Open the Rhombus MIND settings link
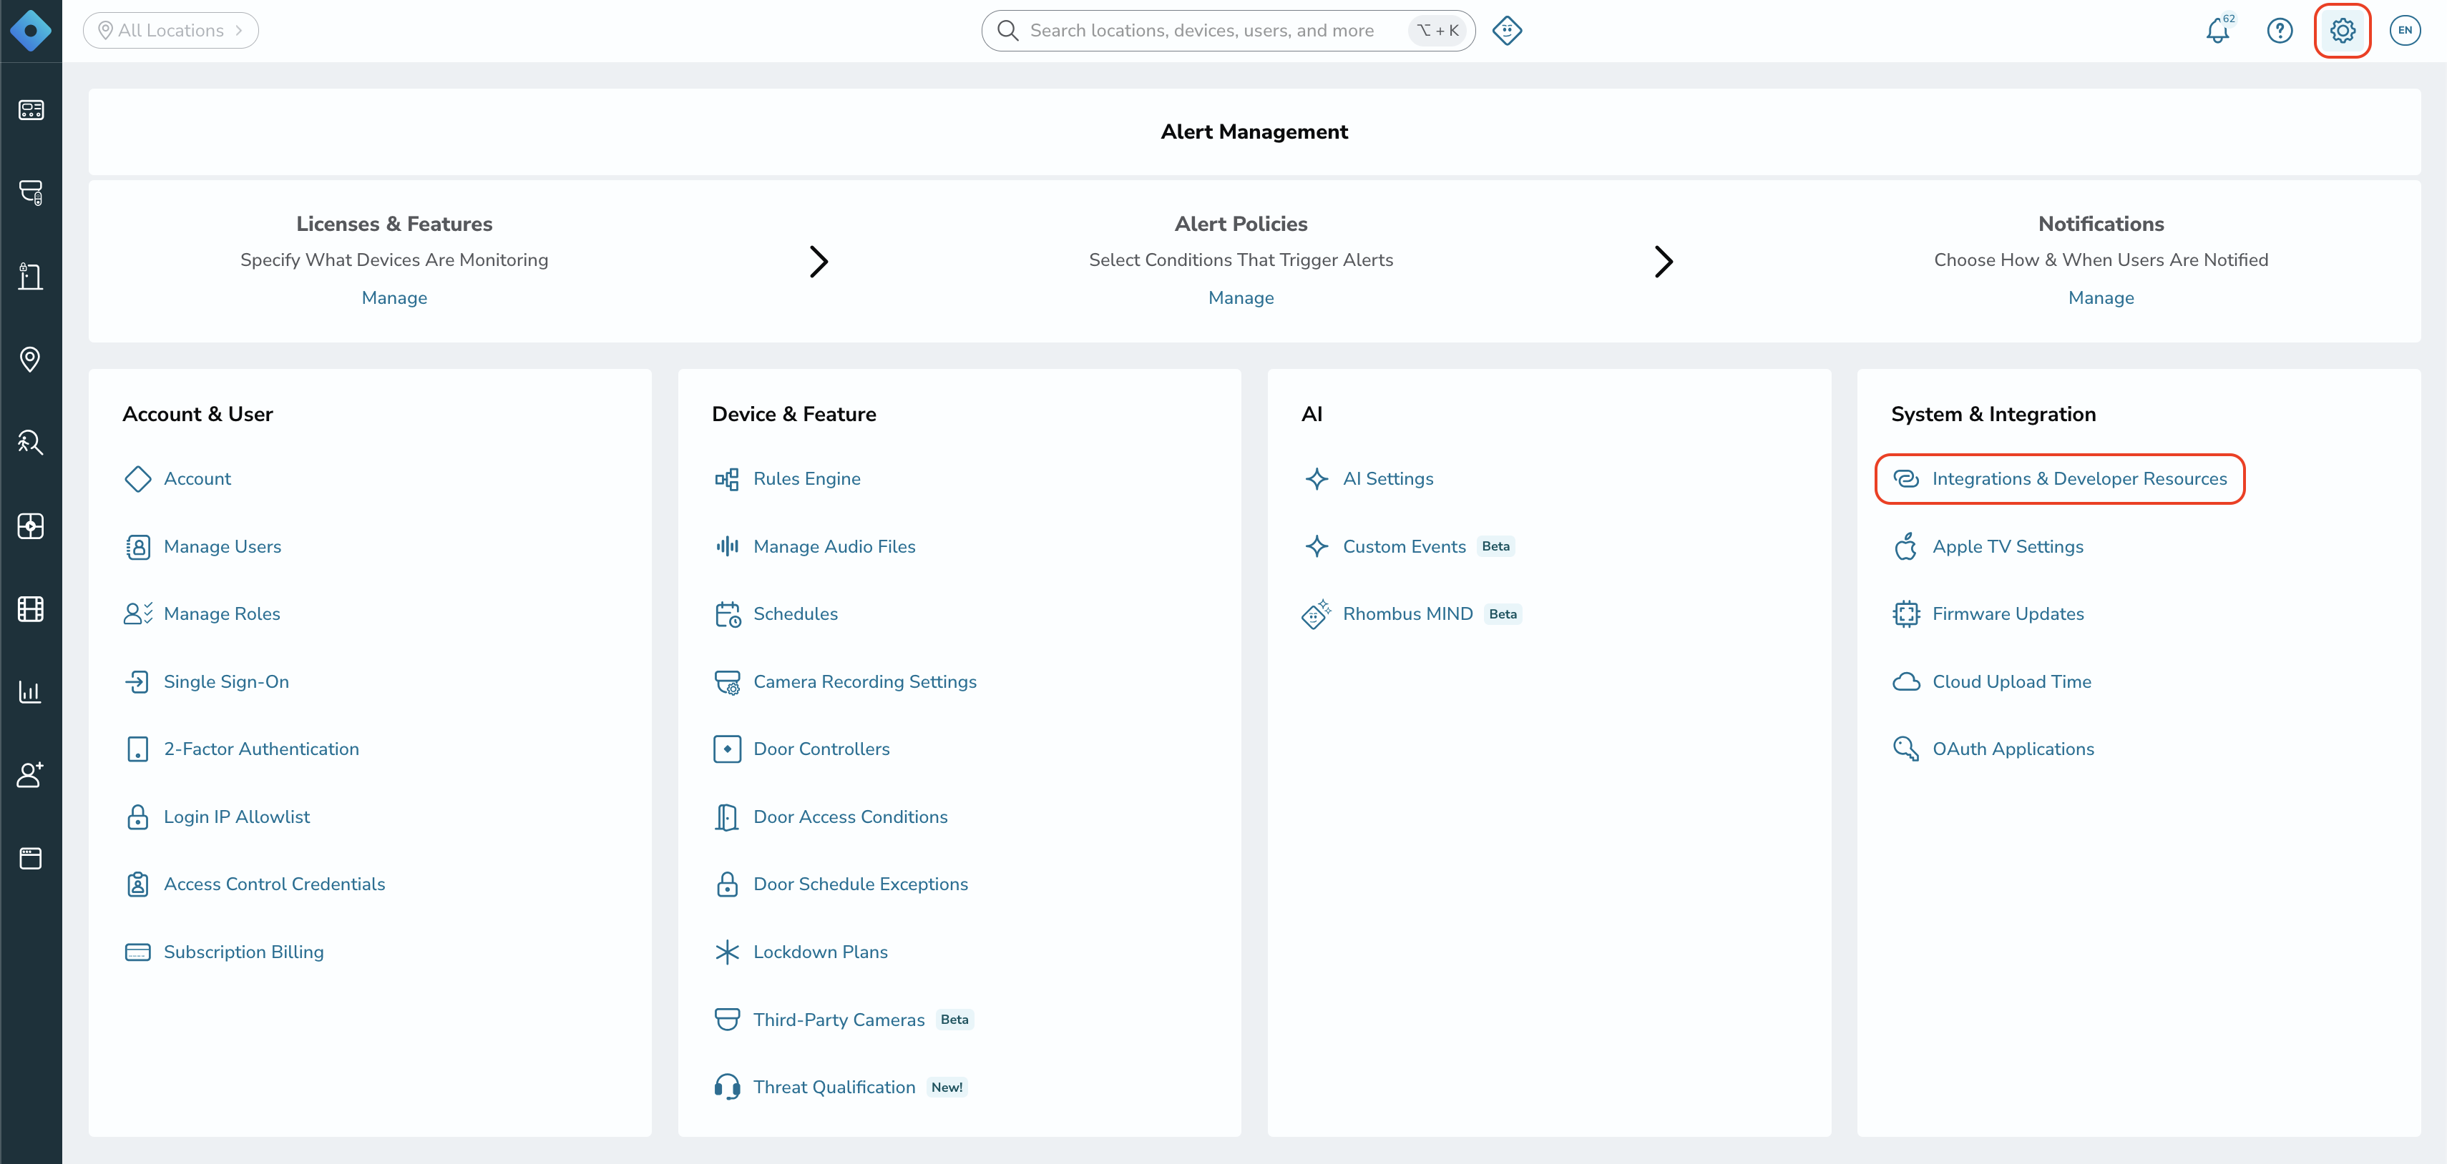 pyautogui.click(x=1408, y=614)
